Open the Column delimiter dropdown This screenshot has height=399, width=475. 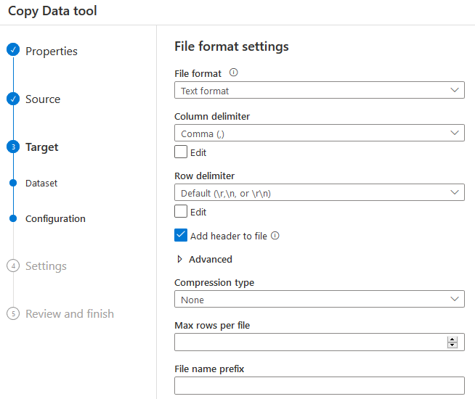pos(319,133)
